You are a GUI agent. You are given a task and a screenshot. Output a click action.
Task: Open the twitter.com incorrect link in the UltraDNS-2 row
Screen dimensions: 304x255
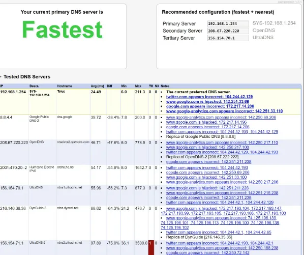(220, 243)
